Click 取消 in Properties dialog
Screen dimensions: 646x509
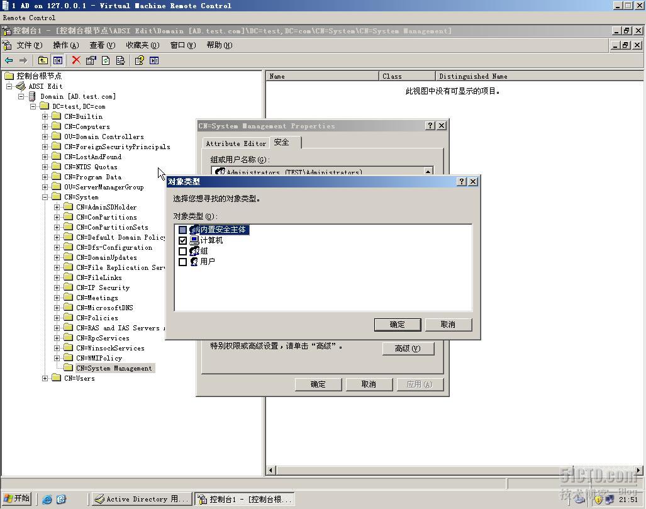[x=369, y=384]
